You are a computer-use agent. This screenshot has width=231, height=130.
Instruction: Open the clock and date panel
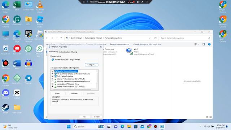(x=221, y=126)
